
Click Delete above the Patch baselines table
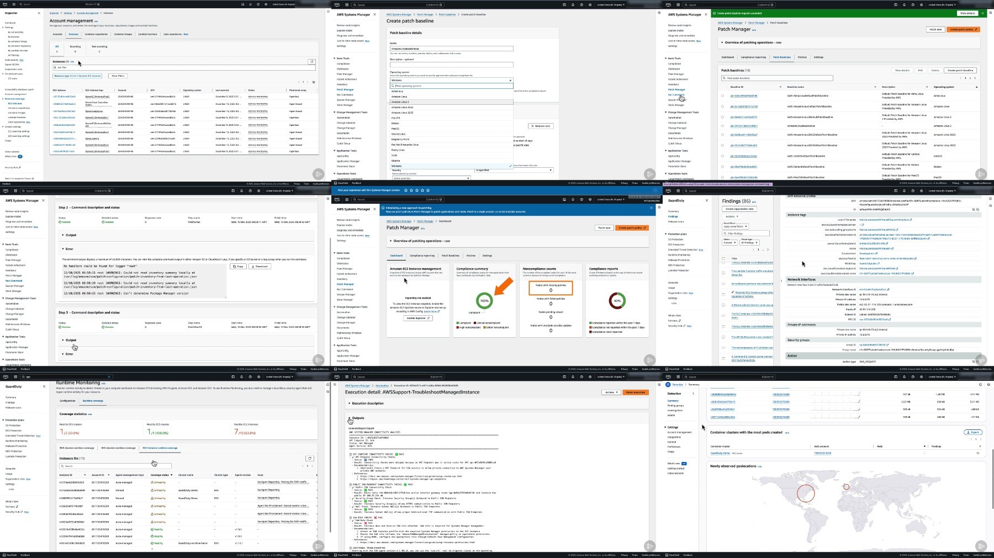tap(935, 70)
